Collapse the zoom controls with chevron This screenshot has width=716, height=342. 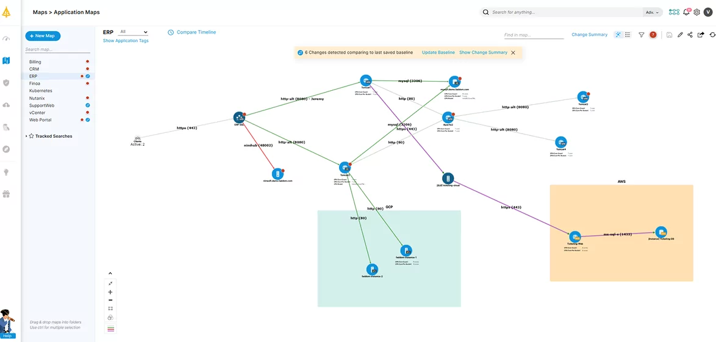point(110,274)
